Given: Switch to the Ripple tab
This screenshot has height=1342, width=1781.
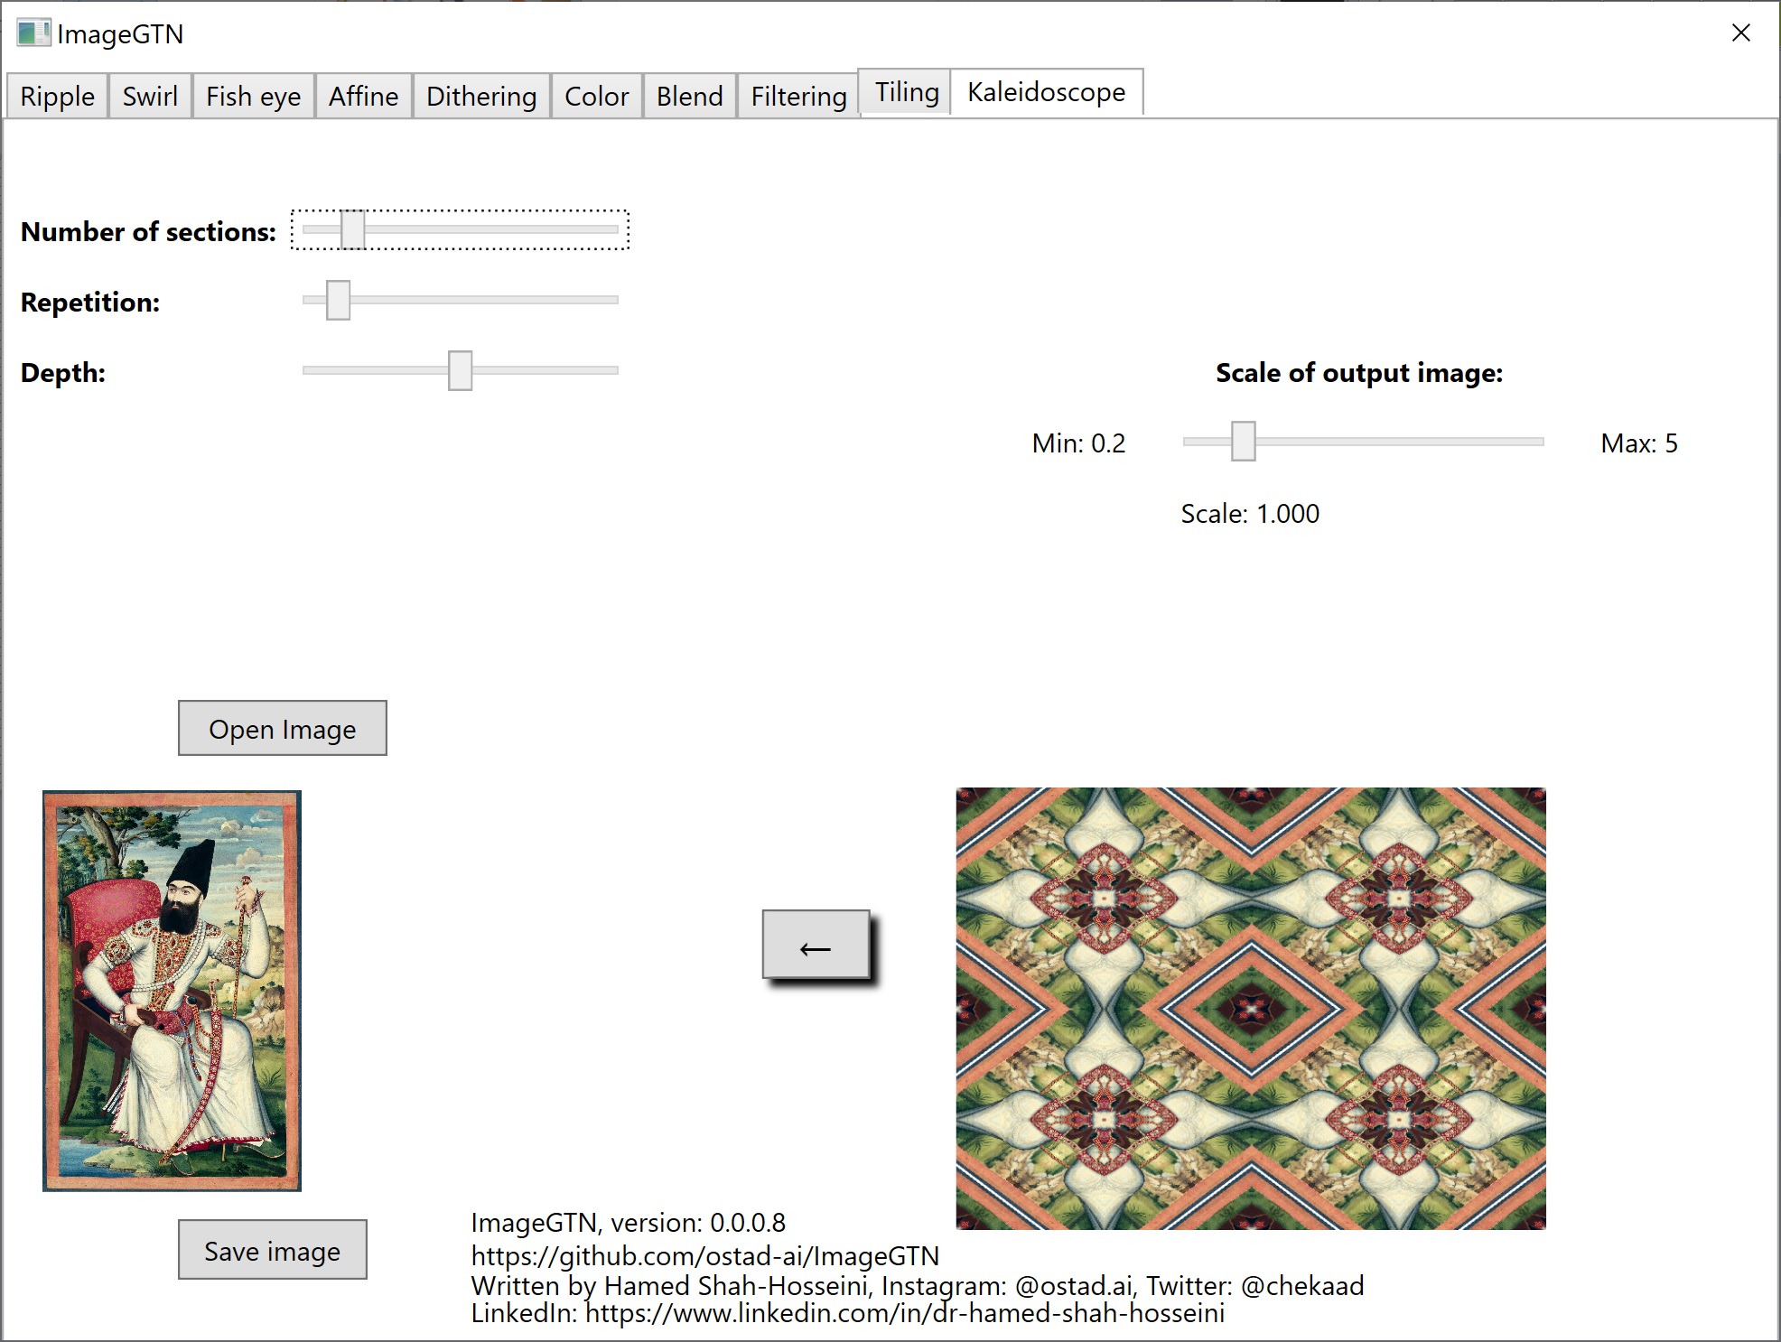Looking at the screenshot, I should point(57,96).
